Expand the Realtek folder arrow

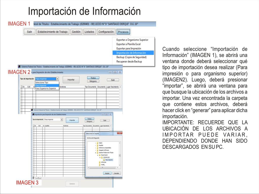tap(95, 145)
